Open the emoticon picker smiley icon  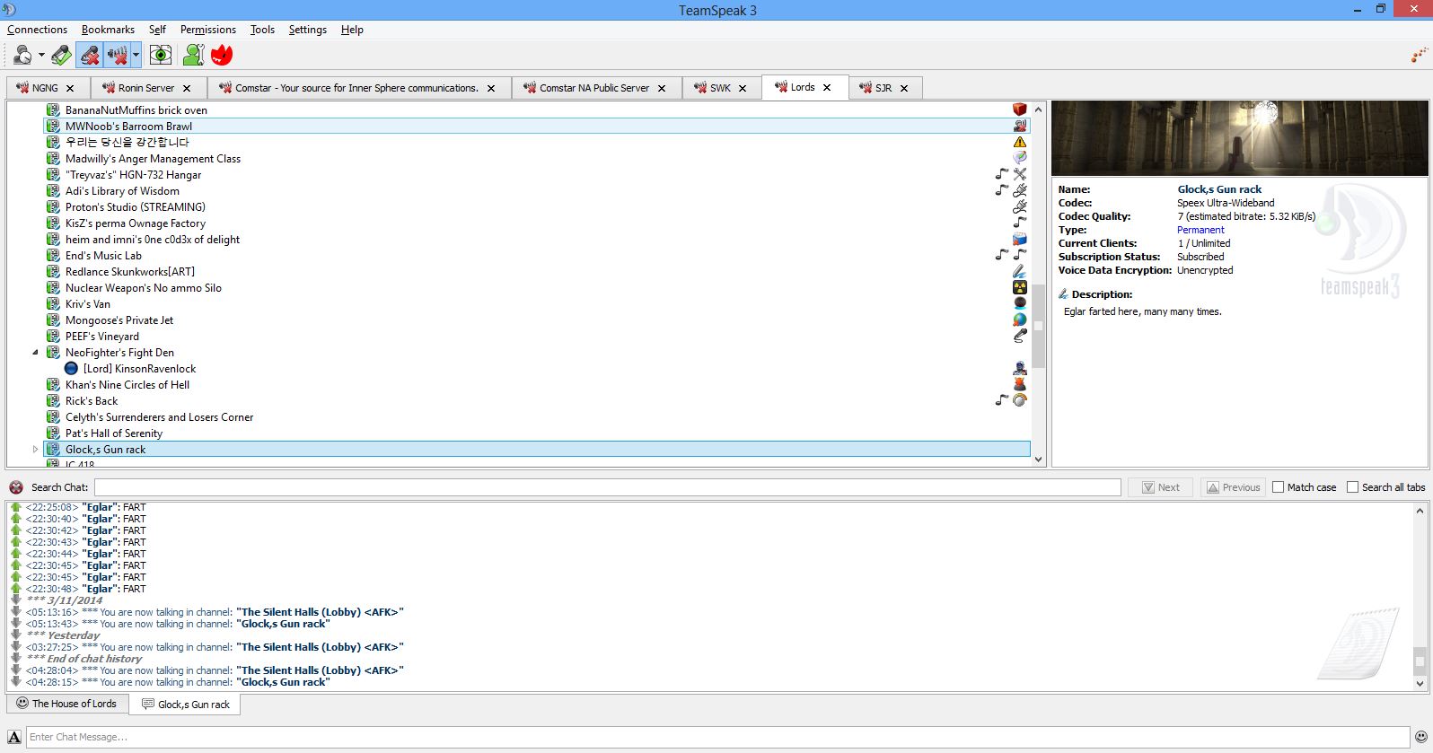coord(1420,737)
